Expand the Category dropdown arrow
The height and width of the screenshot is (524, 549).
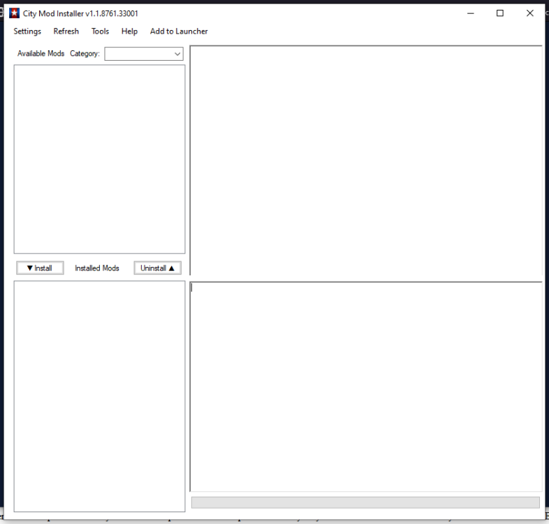point(177,54)
